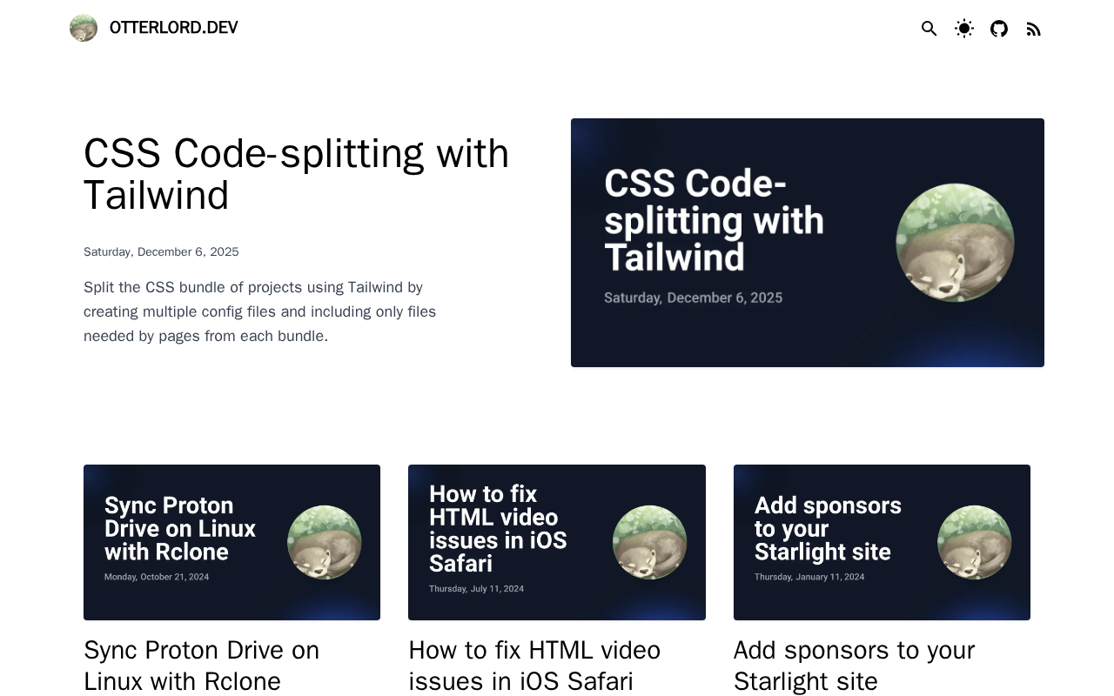Open 'Add sponsors to your Starlight site' title
Screen dimensions: 1114x696
coord(854,665)
